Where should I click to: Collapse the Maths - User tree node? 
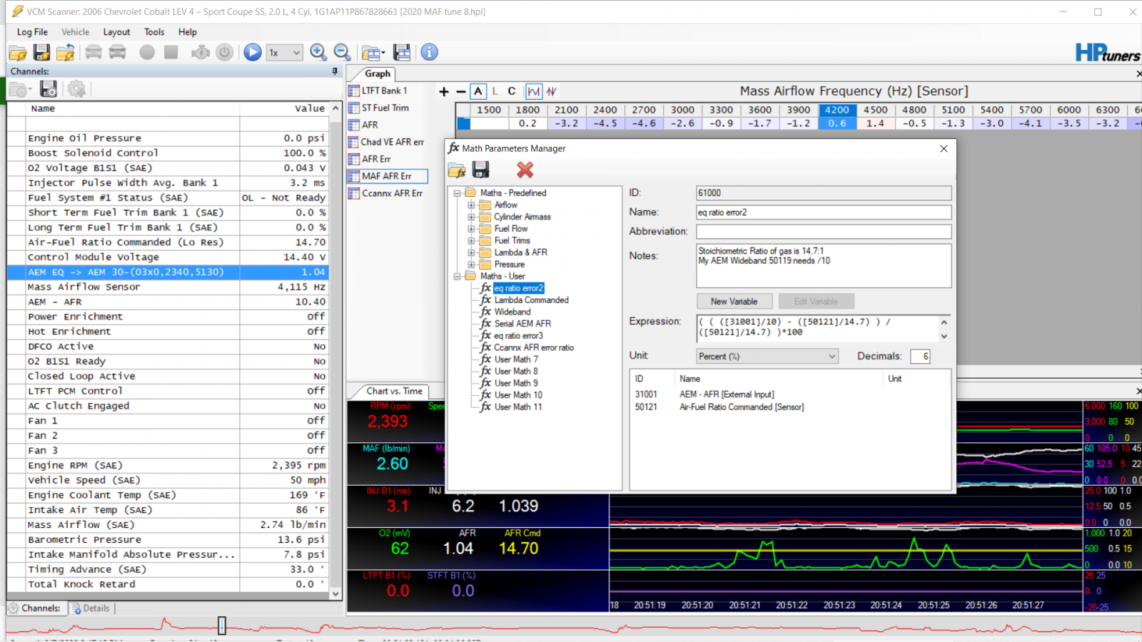click(458, 277)
